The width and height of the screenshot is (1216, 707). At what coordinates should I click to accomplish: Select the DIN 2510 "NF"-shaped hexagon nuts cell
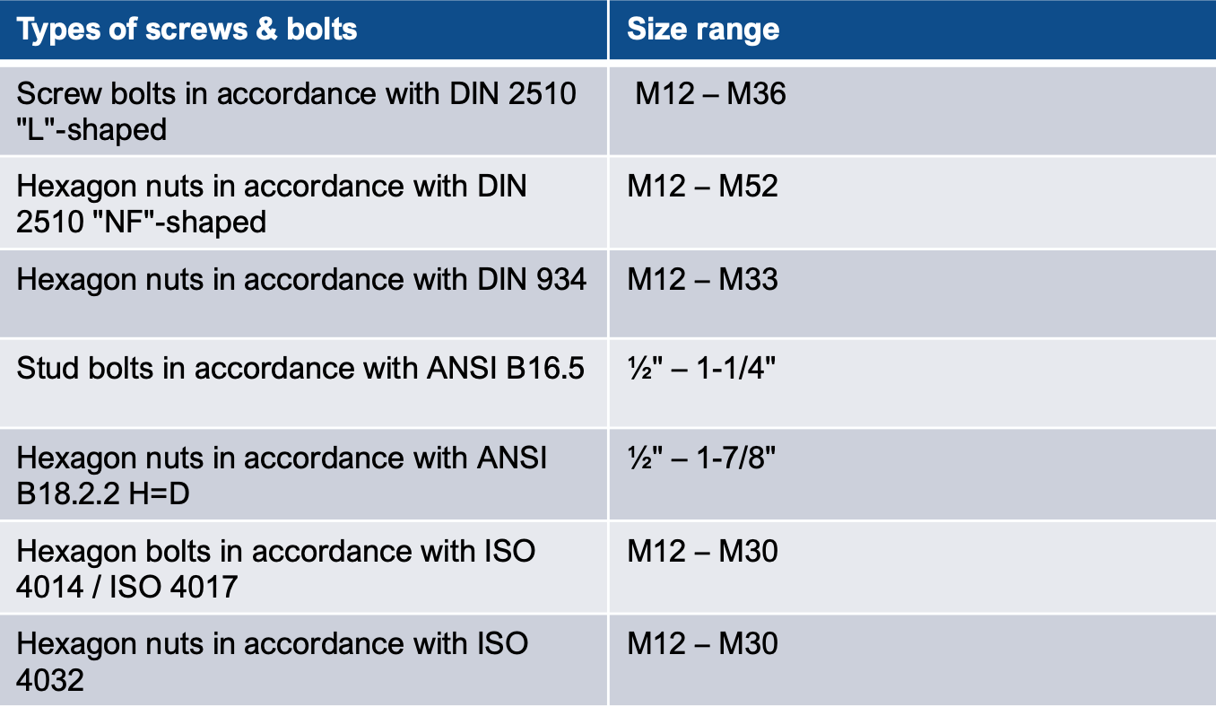click(304, 203)
